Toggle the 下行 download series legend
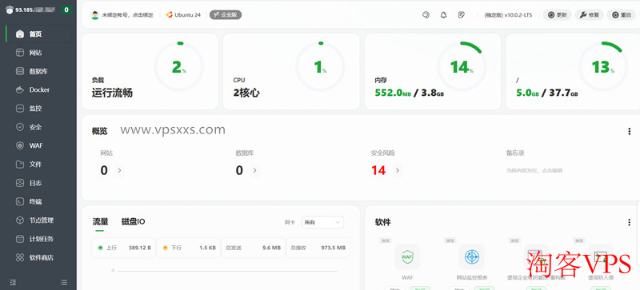The height and width of the screenshot is (290, 640). click(188, 248)
